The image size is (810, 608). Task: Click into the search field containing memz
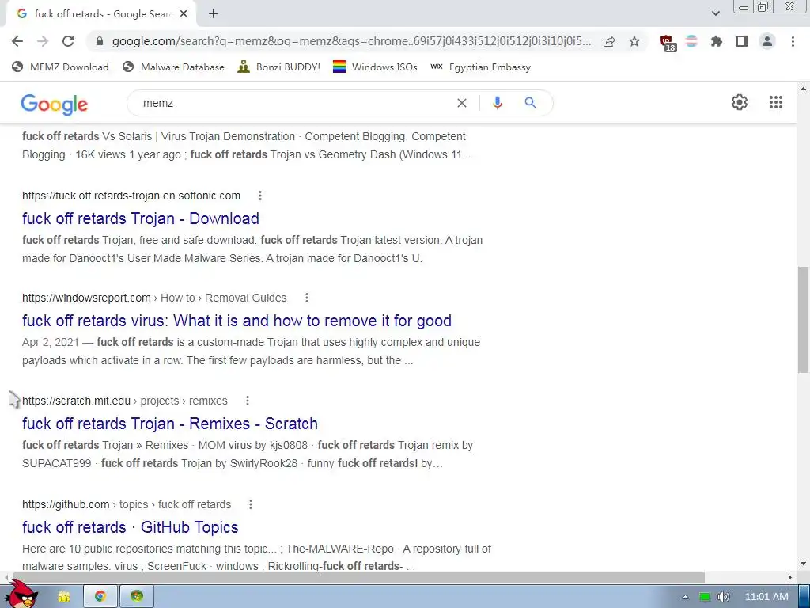(x=294, y=104)
